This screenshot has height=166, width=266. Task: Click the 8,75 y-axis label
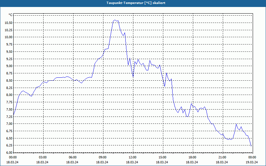10,73
